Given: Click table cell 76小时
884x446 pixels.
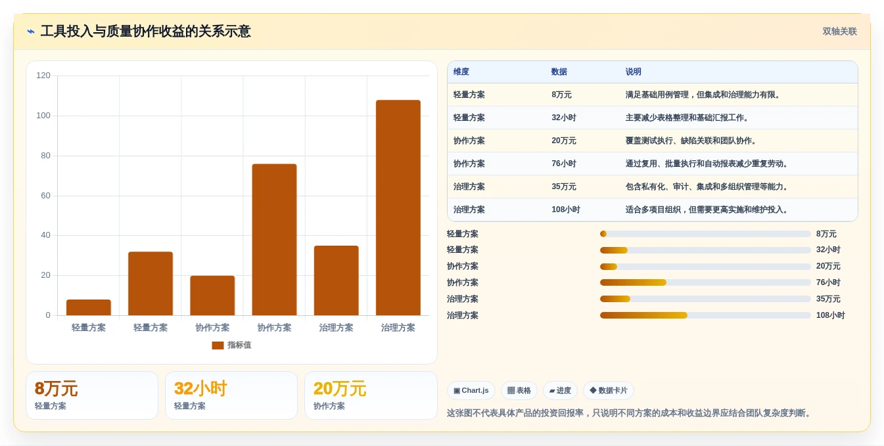Looking at the screenshot, I should click(564, 164).
